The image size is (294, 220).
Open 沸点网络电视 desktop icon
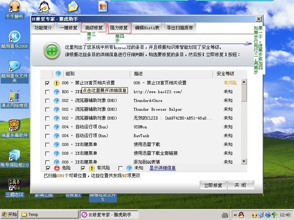[x=14, y=96]
